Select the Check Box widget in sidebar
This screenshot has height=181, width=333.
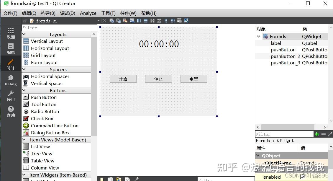coord(42,118)
